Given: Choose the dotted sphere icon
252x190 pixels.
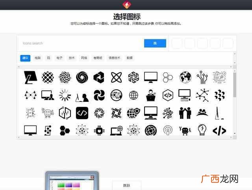Looking at the screenshot, I should [48, 77].
